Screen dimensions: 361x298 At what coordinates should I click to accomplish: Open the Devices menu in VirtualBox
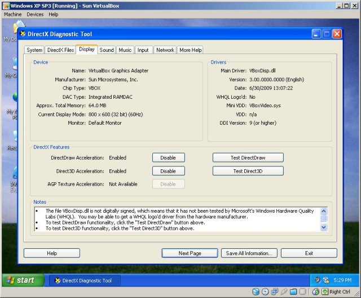(x=35, y=14)
